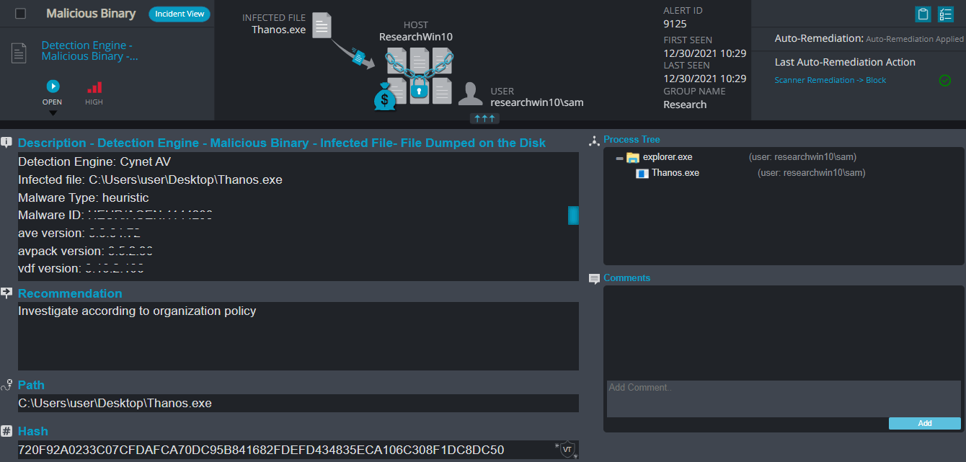Click the Thanos.exe process icon
Viewport: 966px width, 462px height.
(x=642, y=173)
